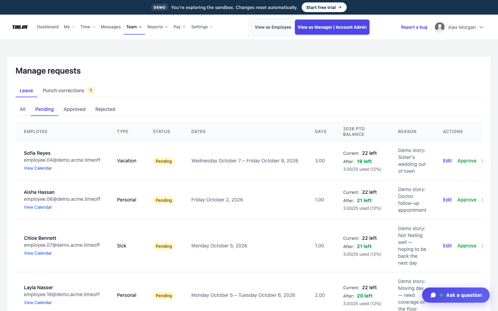Open the Settings dropdown menu
498x311 pixels.
(x=202, y=27)
